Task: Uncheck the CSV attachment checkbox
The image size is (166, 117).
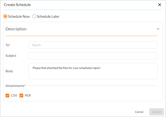Action: (8, 95)
